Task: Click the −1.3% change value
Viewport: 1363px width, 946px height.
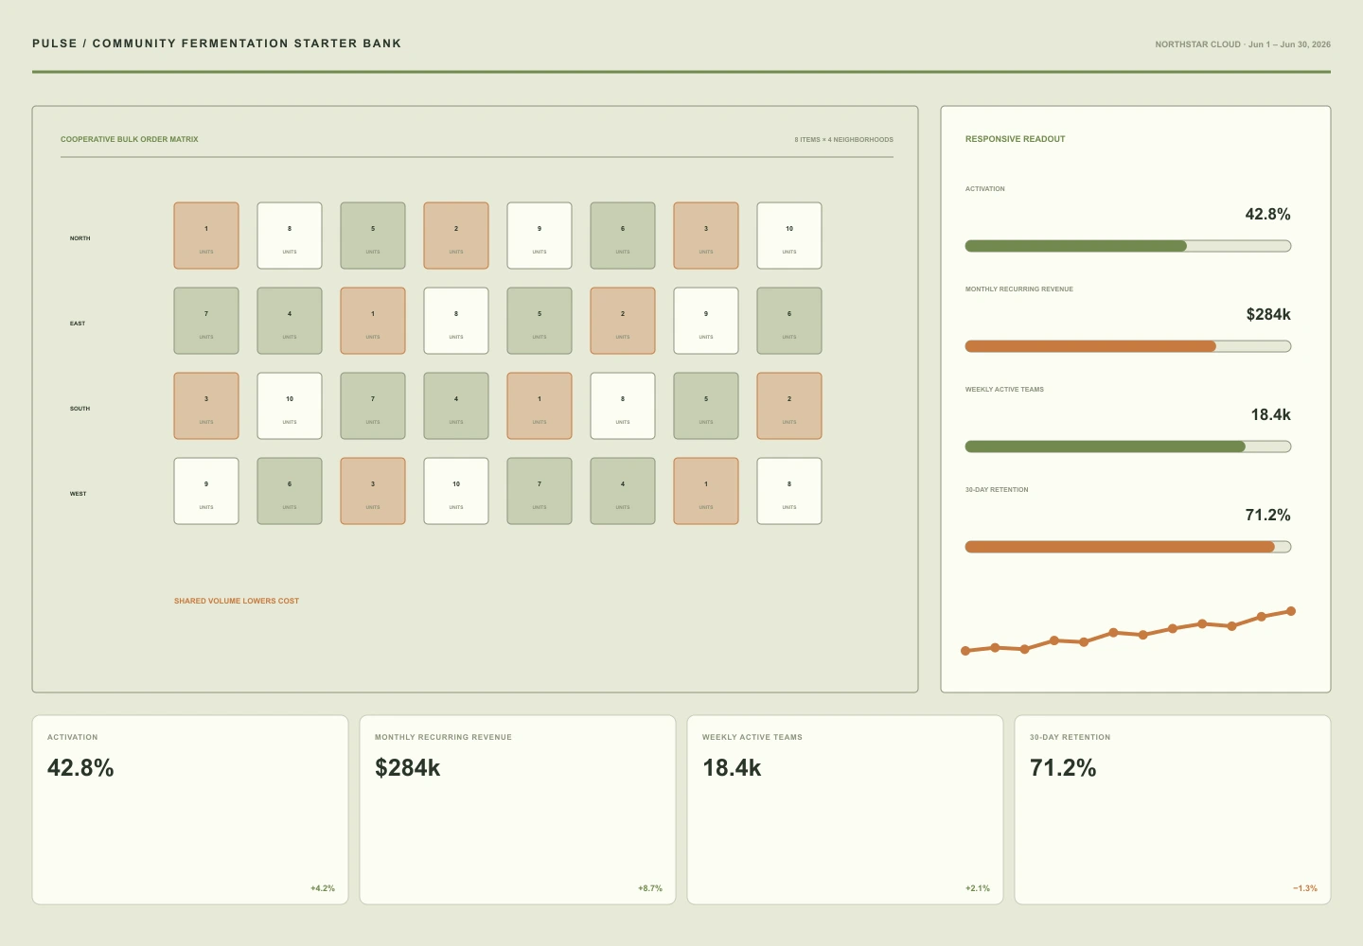Action: tap(1305, 888)
